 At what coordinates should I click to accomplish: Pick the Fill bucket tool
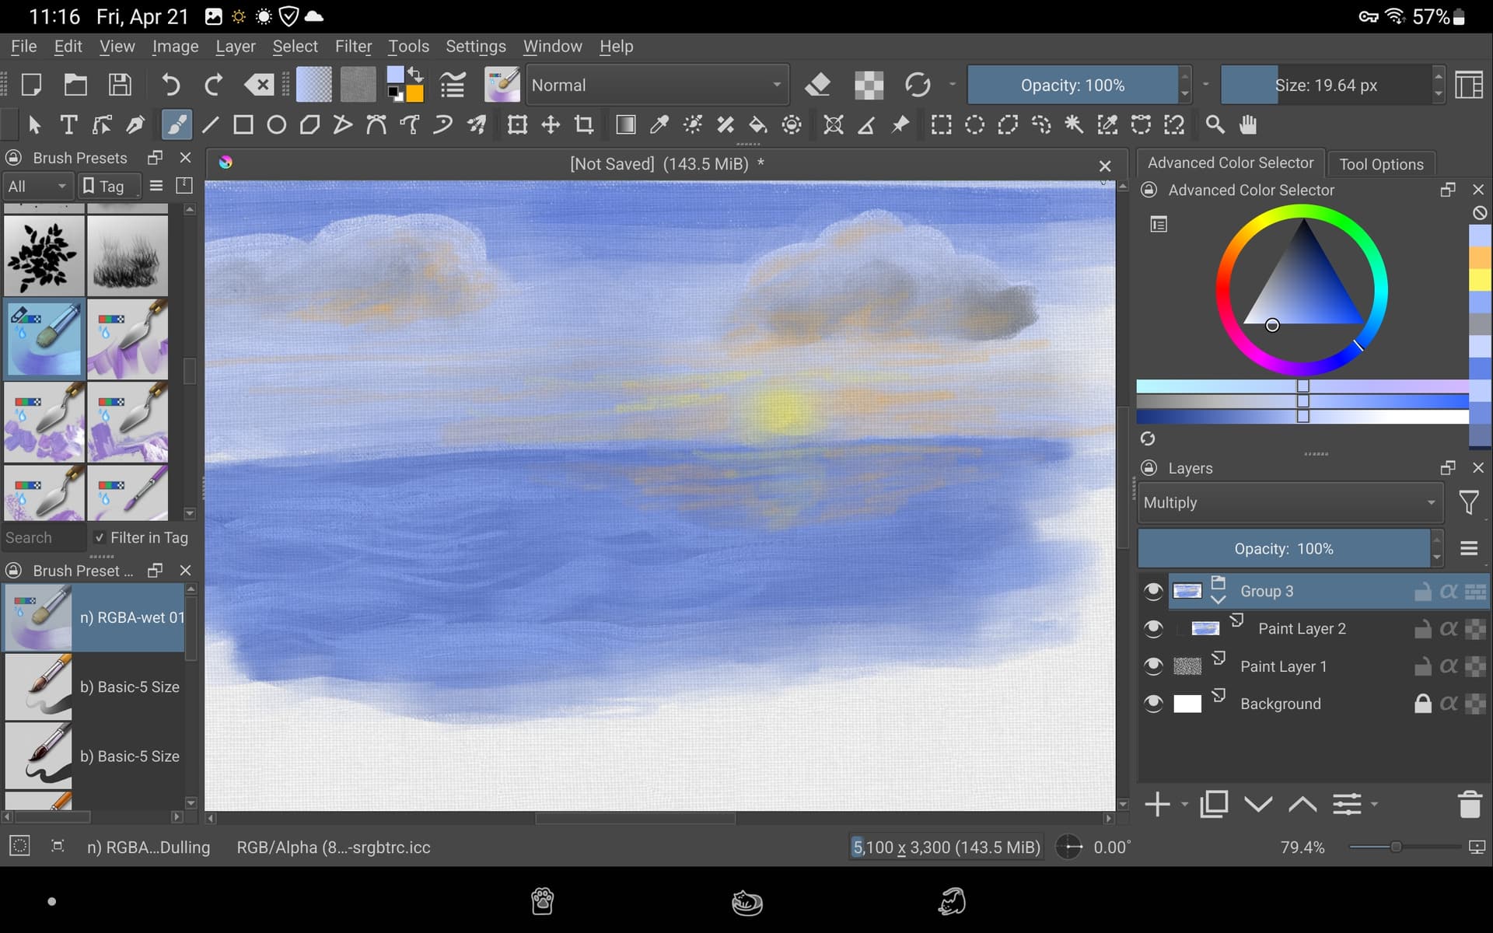click(757, 125)
